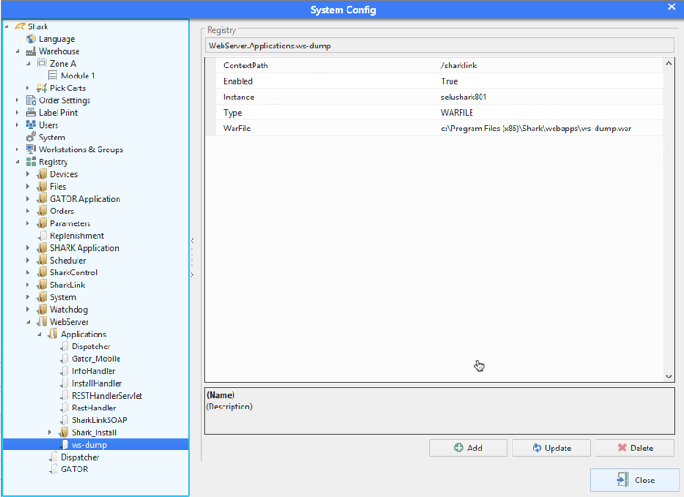This screenshot has width=684, height=497.
Task: Click the Enabled value True
Action: point(450,81)
